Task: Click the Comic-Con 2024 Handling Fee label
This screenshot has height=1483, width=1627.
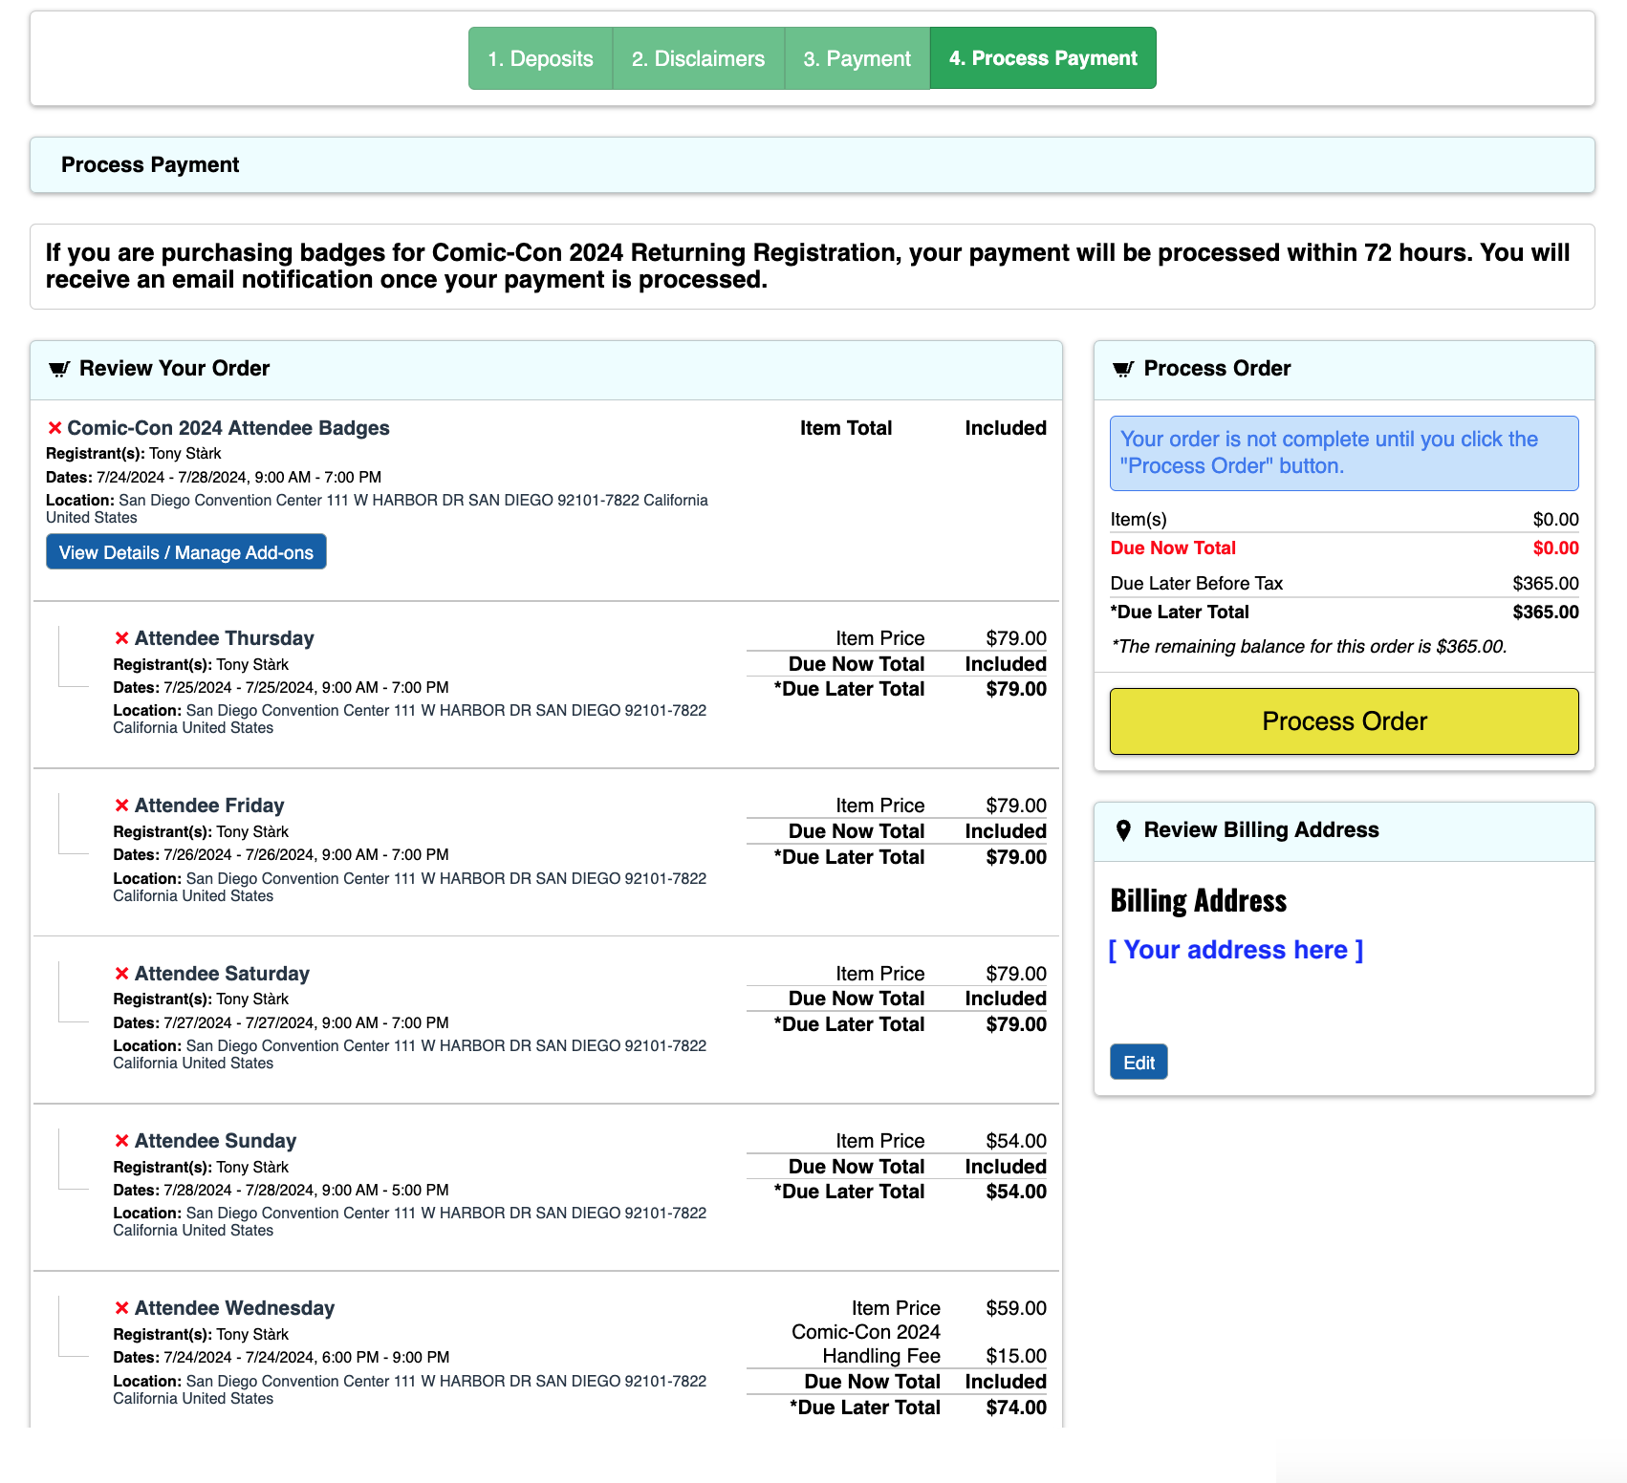Action: click(x=866, y=1343)
